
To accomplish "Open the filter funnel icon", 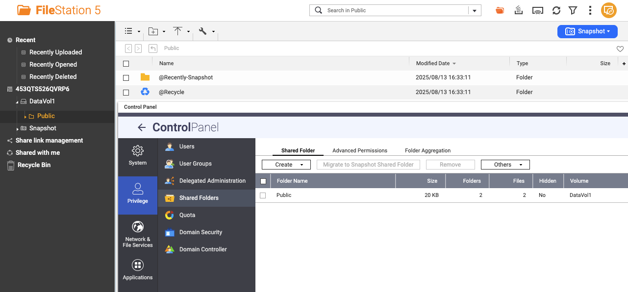I will tap(572, 10).
